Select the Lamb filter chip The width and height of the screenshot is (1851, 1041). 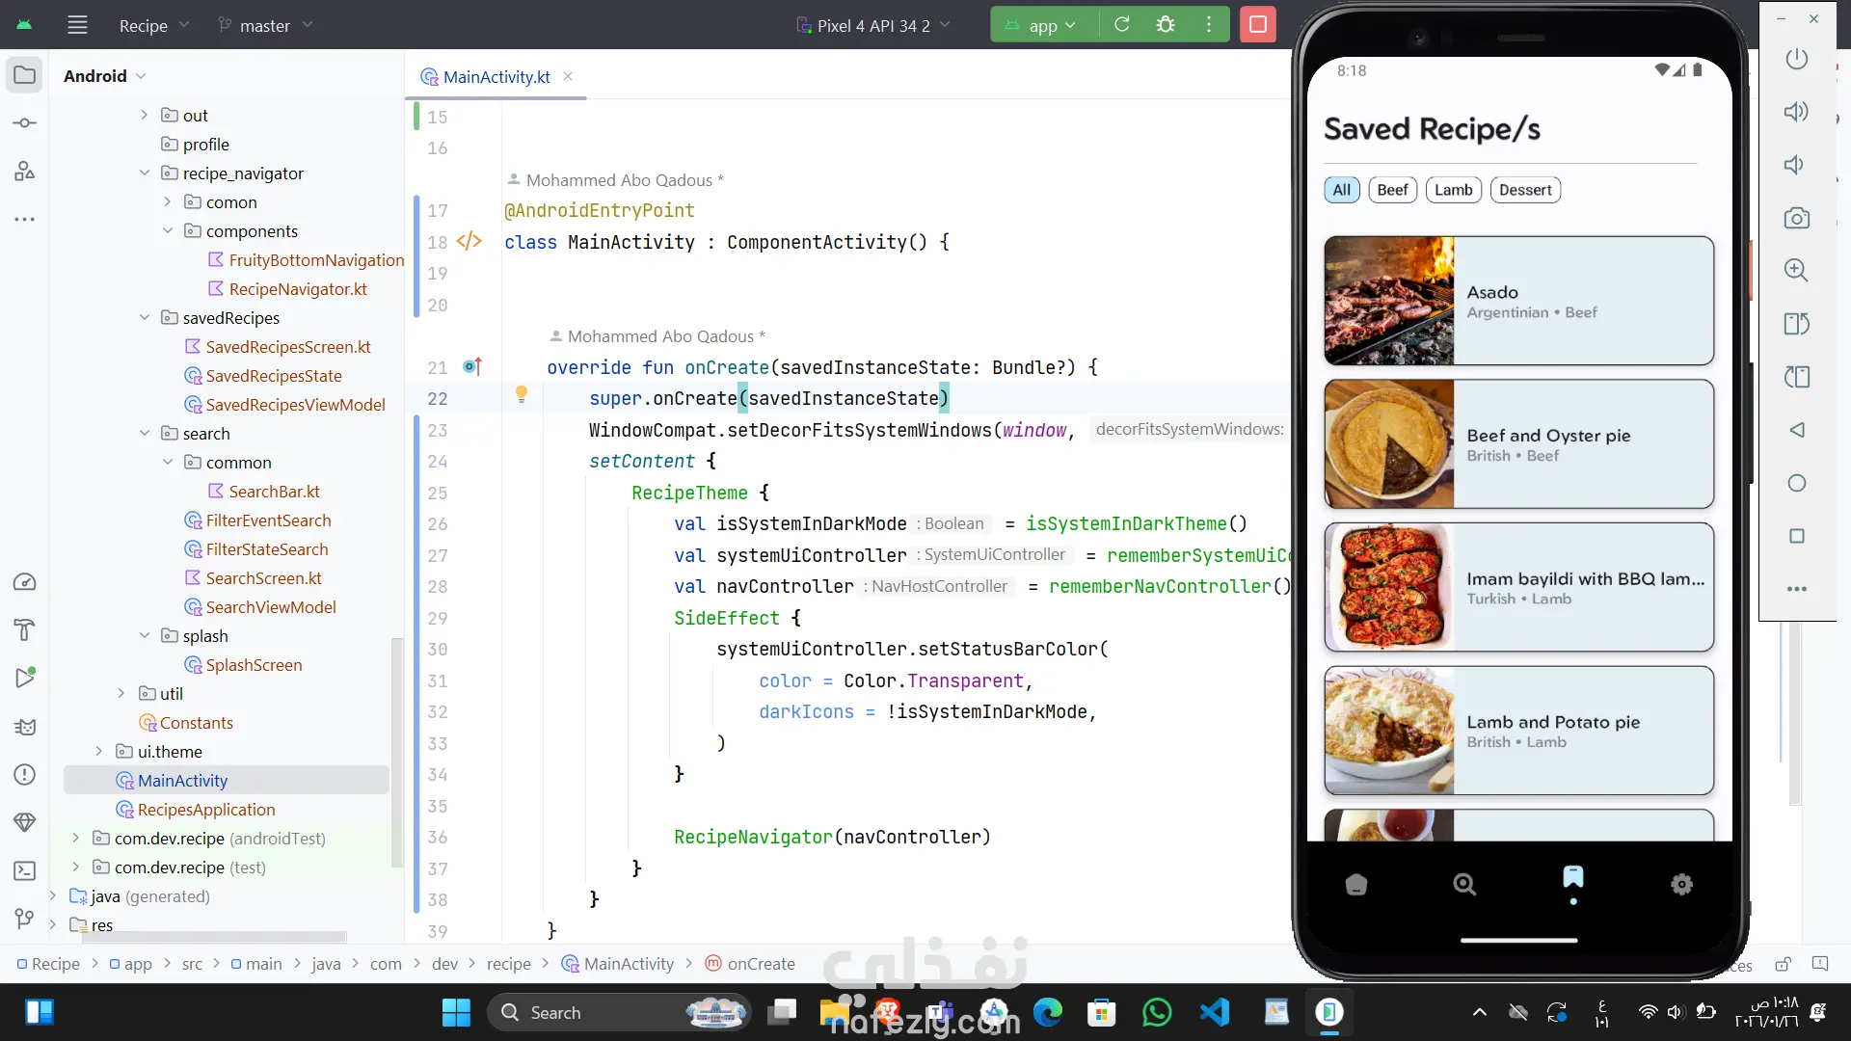pyautogui.click(x=1453, y=190)
